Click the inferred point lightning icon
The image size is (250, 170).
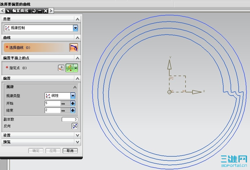coord(69,68)
